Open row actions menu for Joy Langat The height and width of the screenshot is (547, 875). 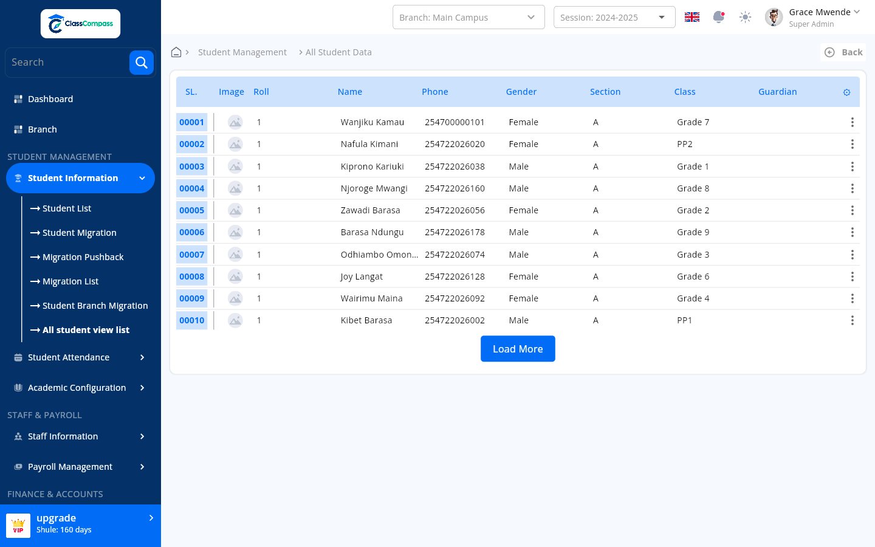point(853,277)
